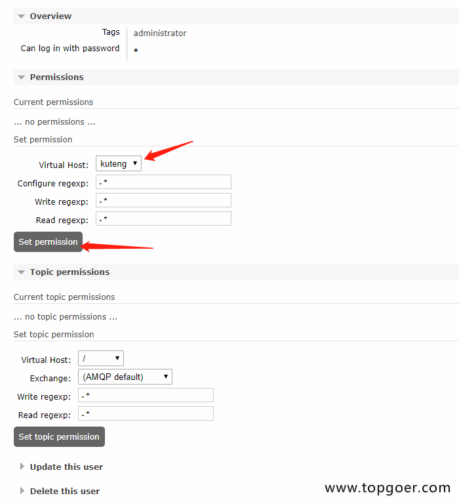The height and width of the screenshot is (504, 459).
Task: Click the collapse triangle beside Overview
Action: coord(22,16)
